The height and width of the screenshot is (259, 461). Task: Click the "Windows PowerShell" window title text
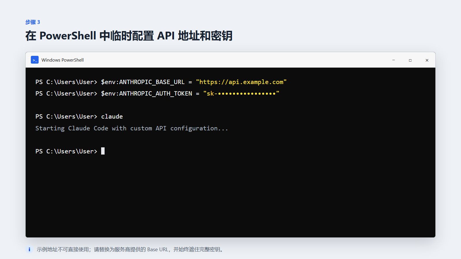63,60
